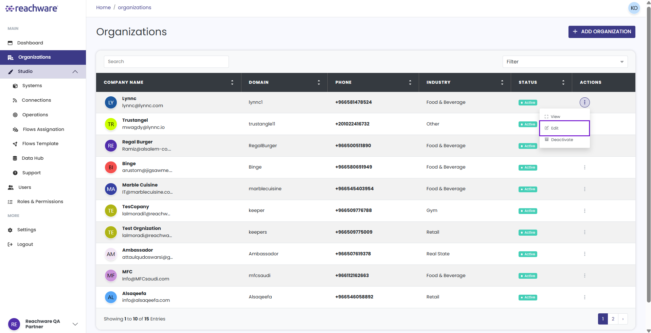The height and width of the screenshot is (333, 651).
Task: Open the KO user avatar menu
Action: pyautogui.click(x=634, y=8)
